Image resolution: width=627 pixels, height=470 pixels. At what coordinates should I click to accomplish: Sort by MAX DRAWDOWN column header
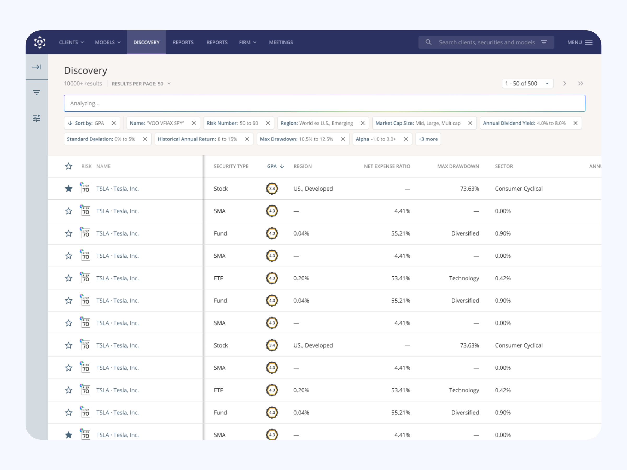(x=458, y=166)
